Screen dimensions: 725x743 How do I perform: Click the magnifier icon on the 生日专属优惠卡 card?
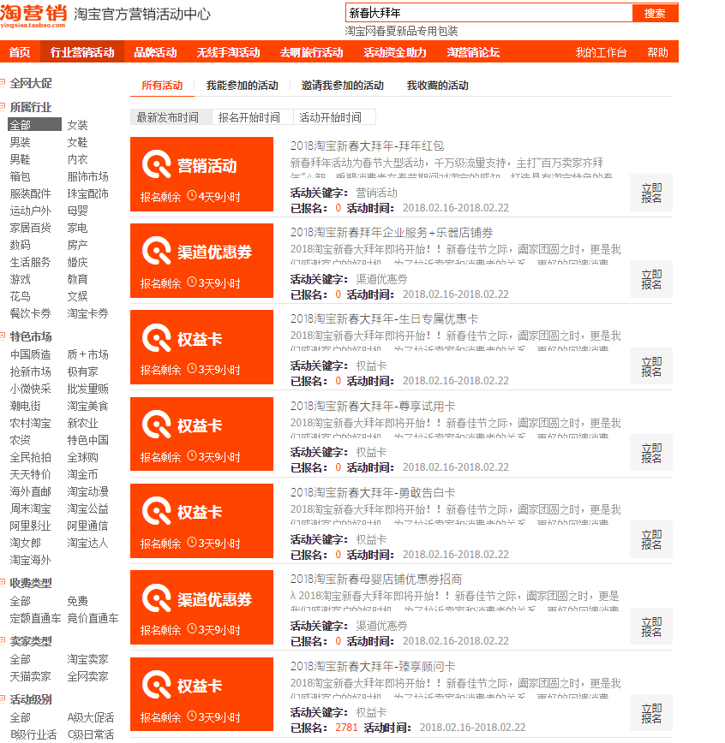pos(157,338)
